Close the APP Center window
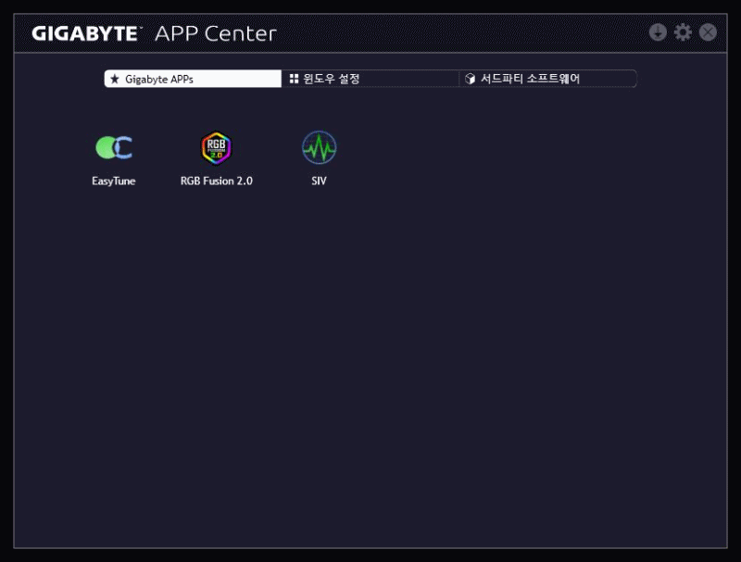The image size is (741, 562). (708, 32)
